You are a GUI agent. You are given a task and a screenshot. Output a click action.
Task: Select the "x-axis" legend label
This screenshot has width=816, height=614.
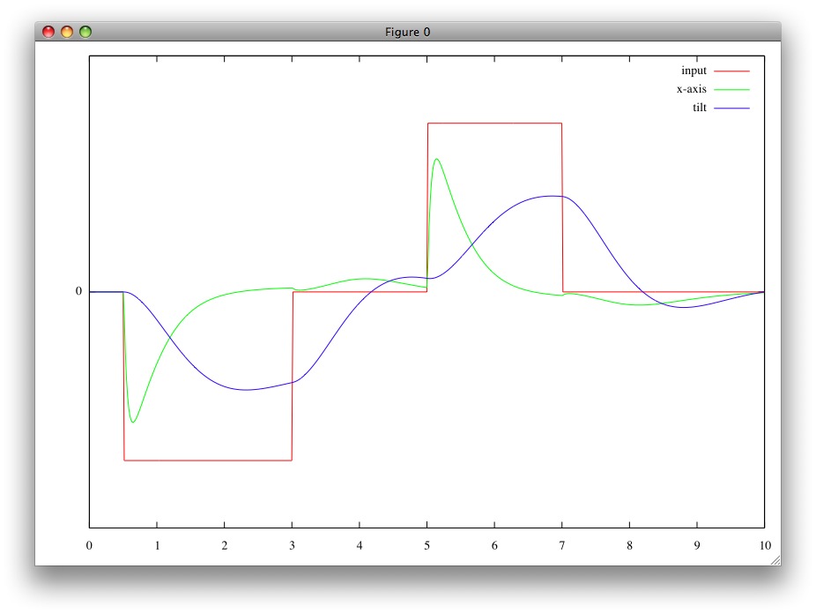pos(691,89)
